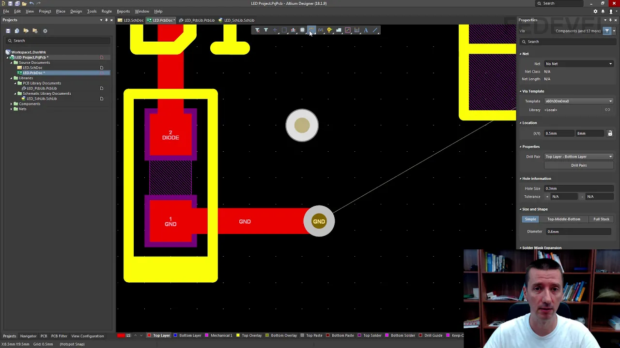Select Full Stack via mode
The image size is (620, 348).
pos(601,219)
